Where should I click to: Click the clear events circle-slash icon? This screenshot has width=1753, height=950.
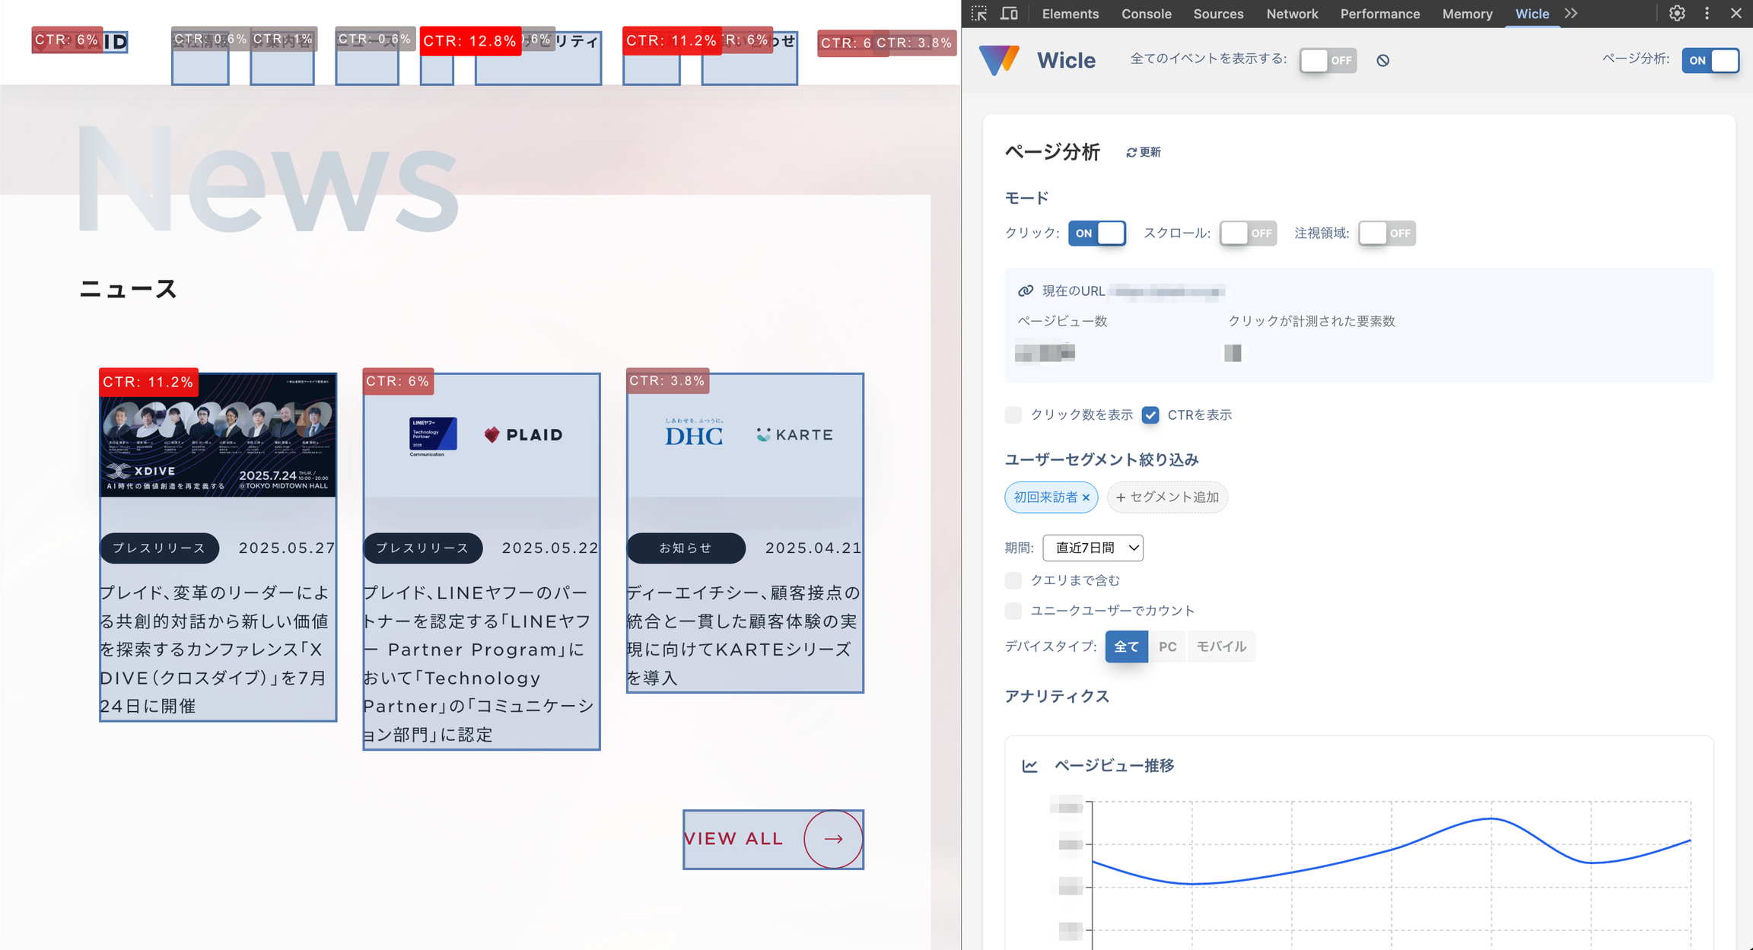click(1382, 61)
